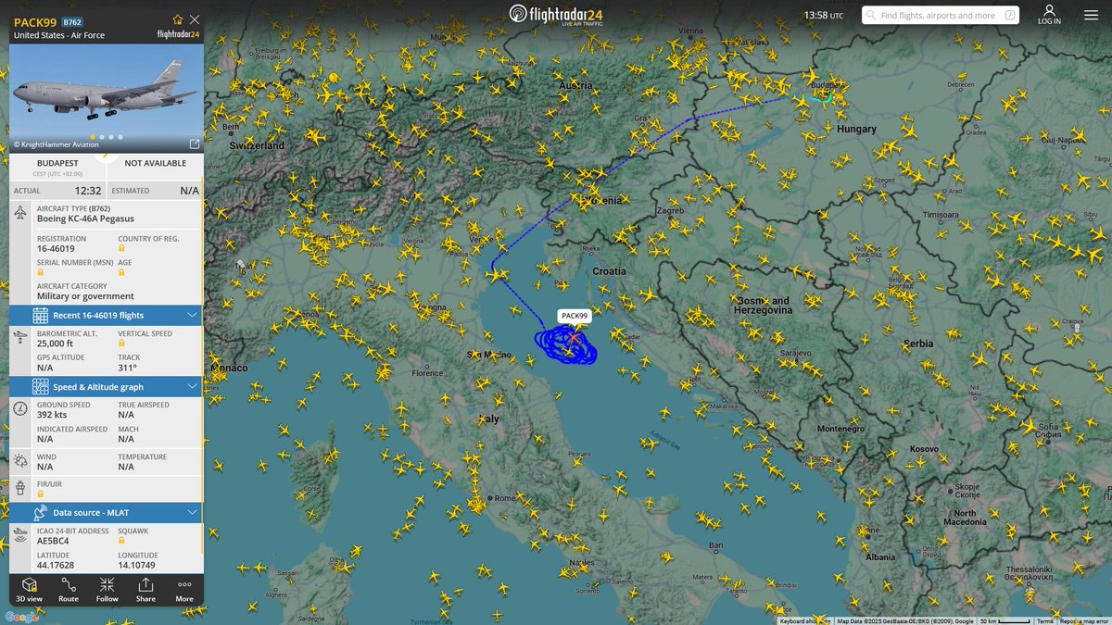Collapse the Data source - MLAT section

point(193,512)
